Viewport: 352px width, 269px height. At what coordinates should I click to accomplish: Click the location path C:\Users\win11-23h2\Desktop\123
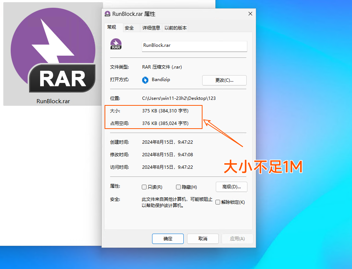click(x=179, y=98)
